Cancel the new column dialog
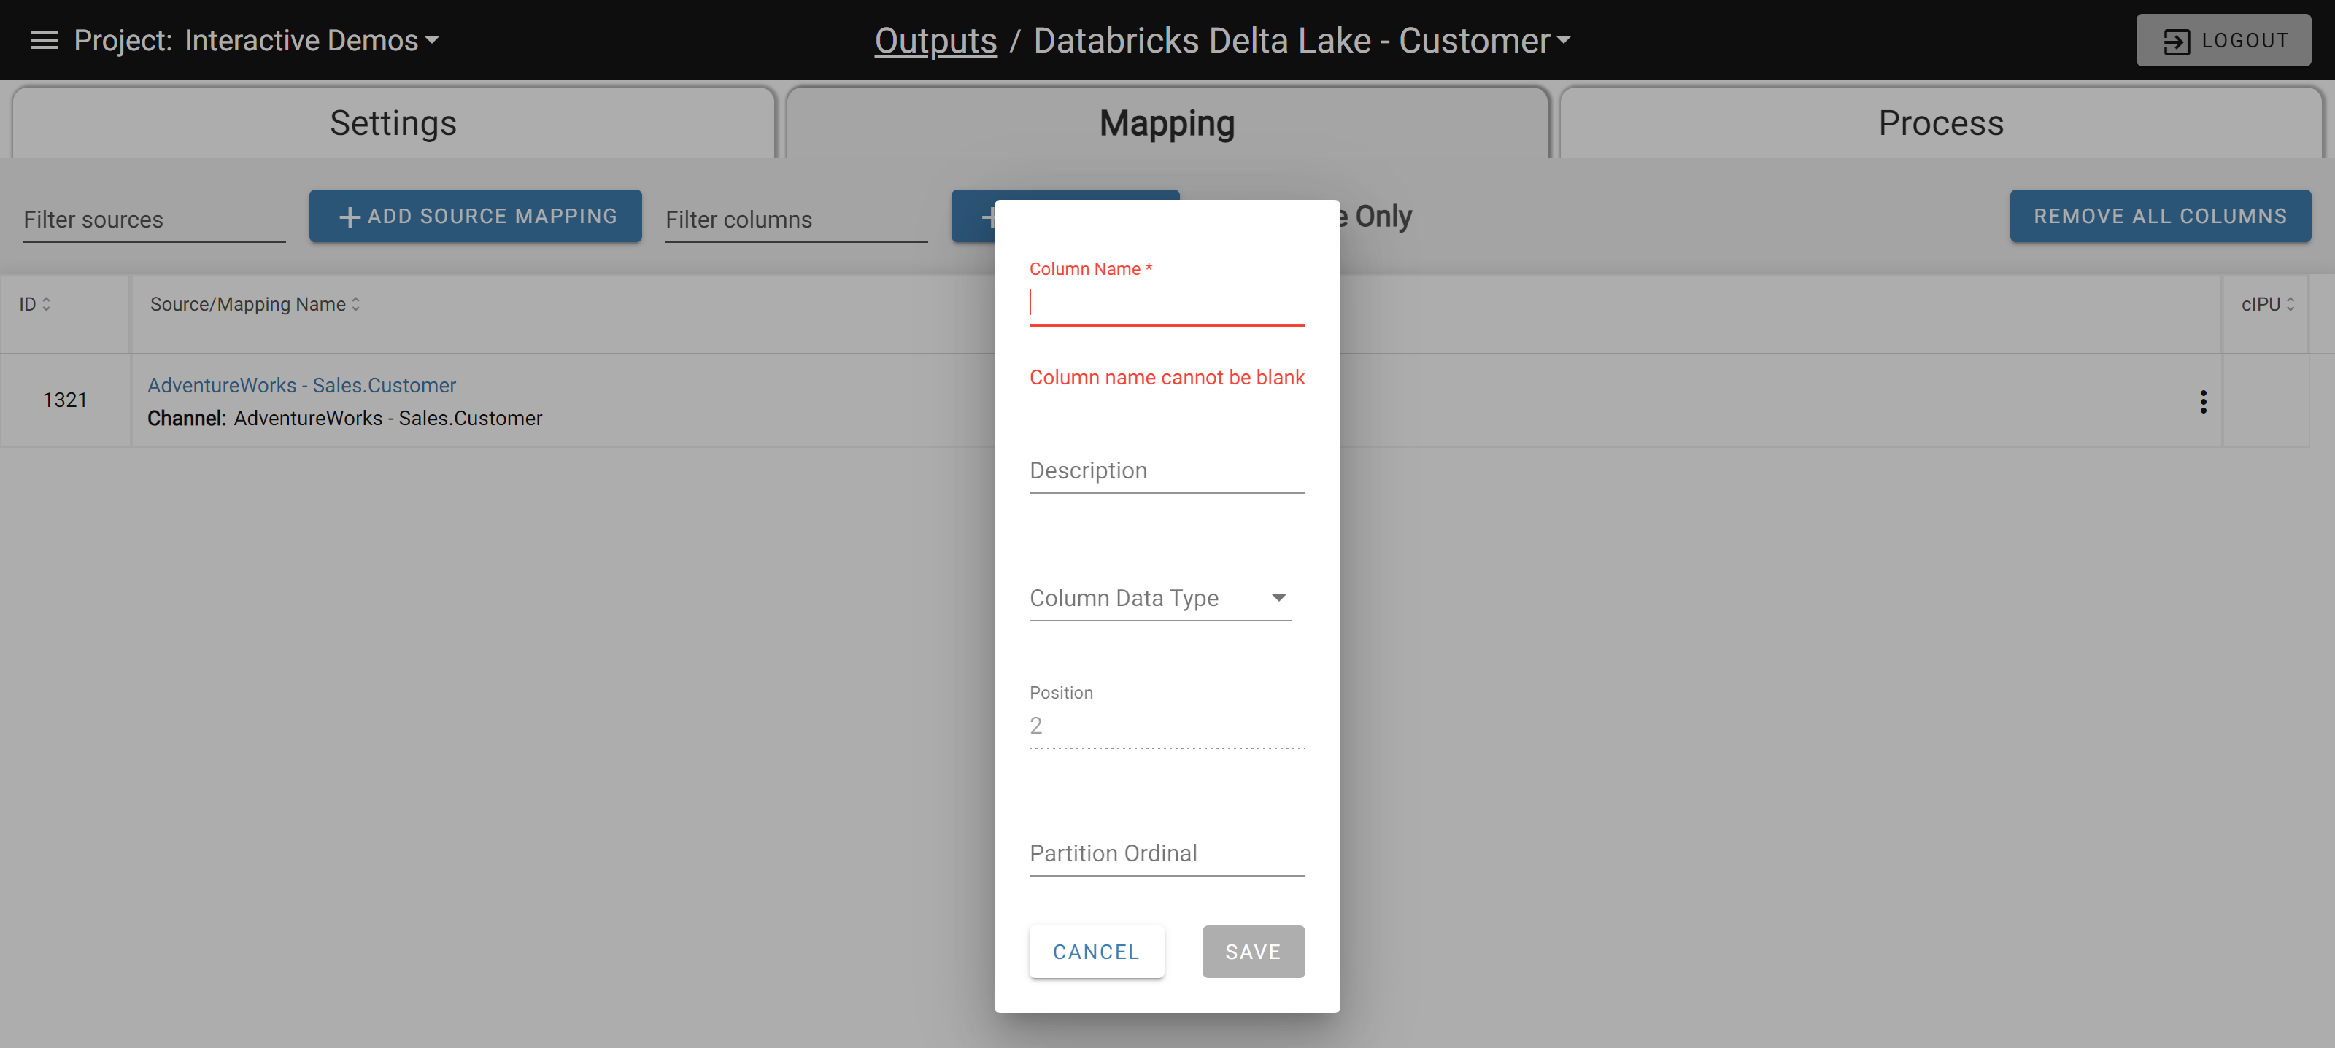2335x1048 pixels. click(x=1097, y=951)
